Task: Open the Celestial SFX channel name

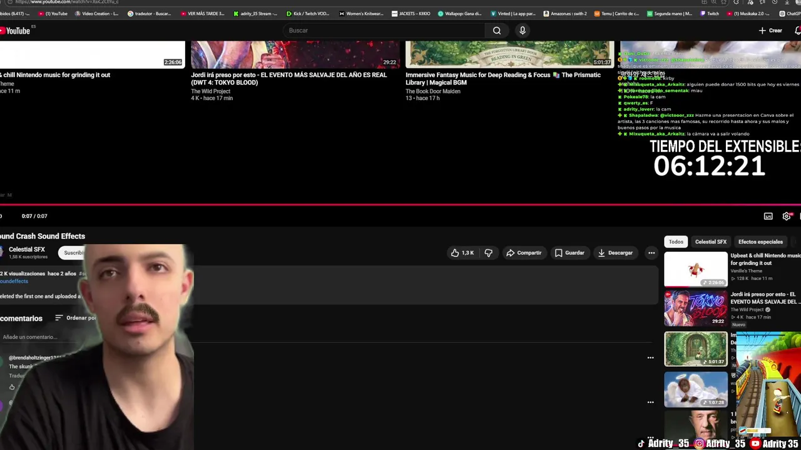Action: coord(27,249)
